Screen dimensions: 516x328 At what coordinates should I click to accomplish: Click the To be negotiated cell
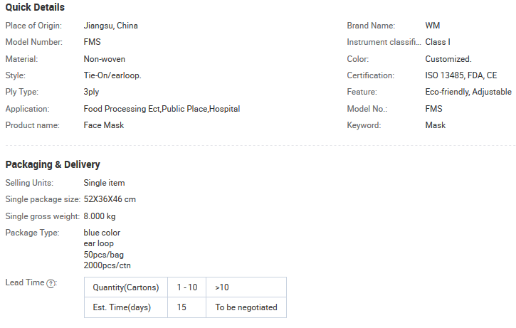246,307
